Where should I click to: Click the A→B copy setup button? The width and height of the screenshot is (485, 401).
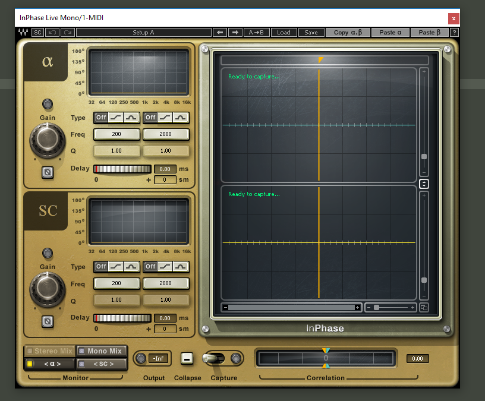256,33
